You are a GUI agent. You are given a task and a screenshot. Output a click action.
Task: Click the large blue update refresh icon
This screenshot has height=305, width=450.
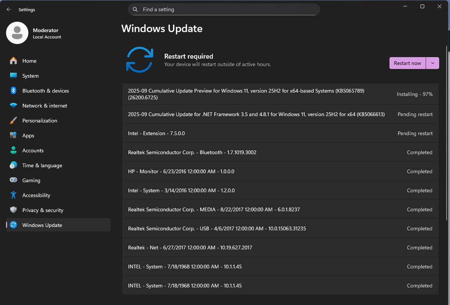pyautogui.click(x=140, y=60)
